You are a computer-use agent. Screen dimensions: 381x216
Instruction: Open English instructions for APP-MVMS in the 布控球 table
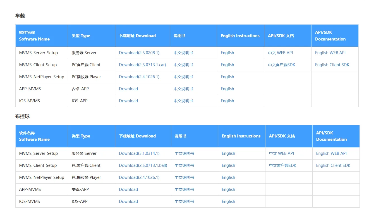[229, 189]
